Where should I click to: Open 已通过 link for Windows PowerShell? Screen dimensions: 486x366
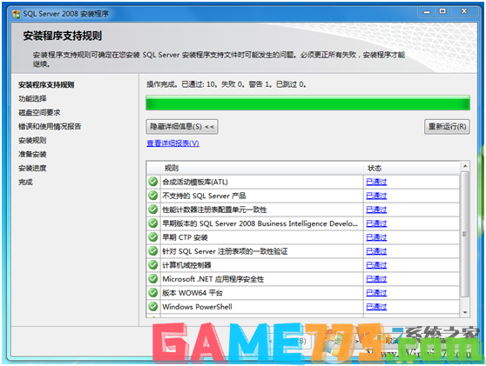pos(376,307)
